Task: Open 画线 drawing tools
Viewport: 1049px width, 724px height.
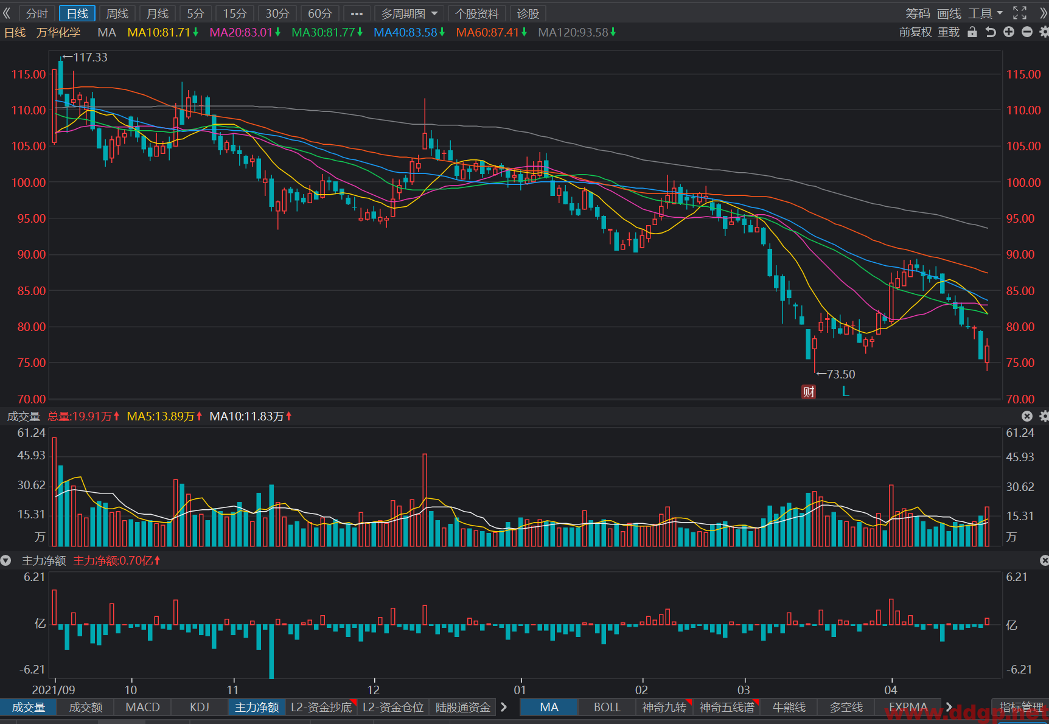Action: click(949, 13)
